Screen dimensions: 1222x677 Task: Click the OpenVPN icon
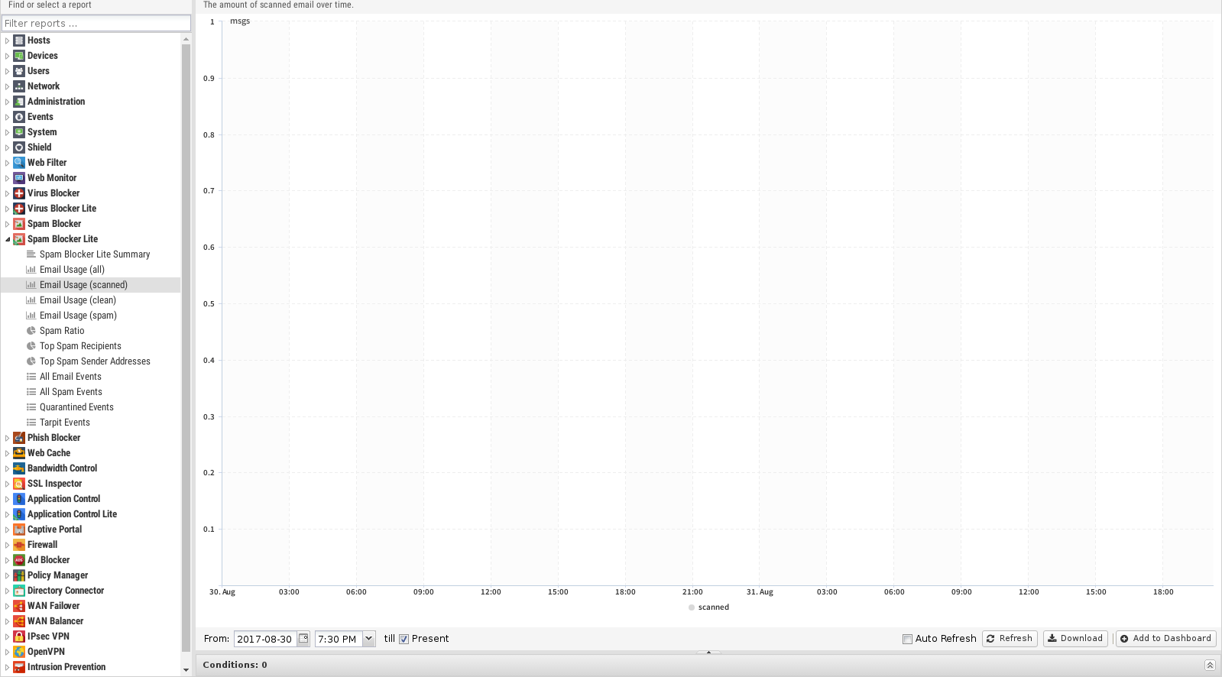(19, 652)
